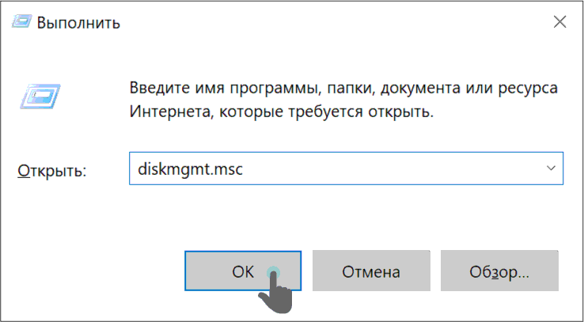The image size is (584, 322).
Task: Cancel the Run dialog with Отмена
Action: click(371, 271)
